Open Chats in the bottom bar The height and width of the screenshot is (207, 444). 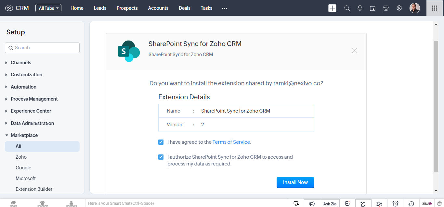tap(13, 204)
